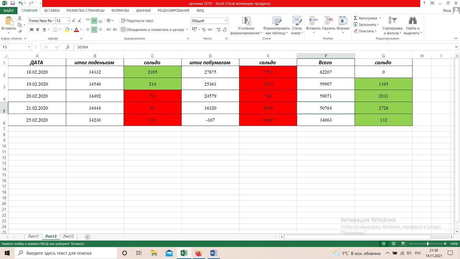Open Форматировать как таблицу gallery

(276, 26)
